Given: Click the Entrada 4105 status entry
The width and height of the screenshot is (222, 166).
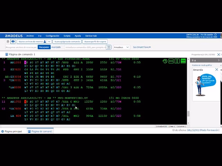Looking at the screenshot, I should pyautogui.click(x=161, y=127).
